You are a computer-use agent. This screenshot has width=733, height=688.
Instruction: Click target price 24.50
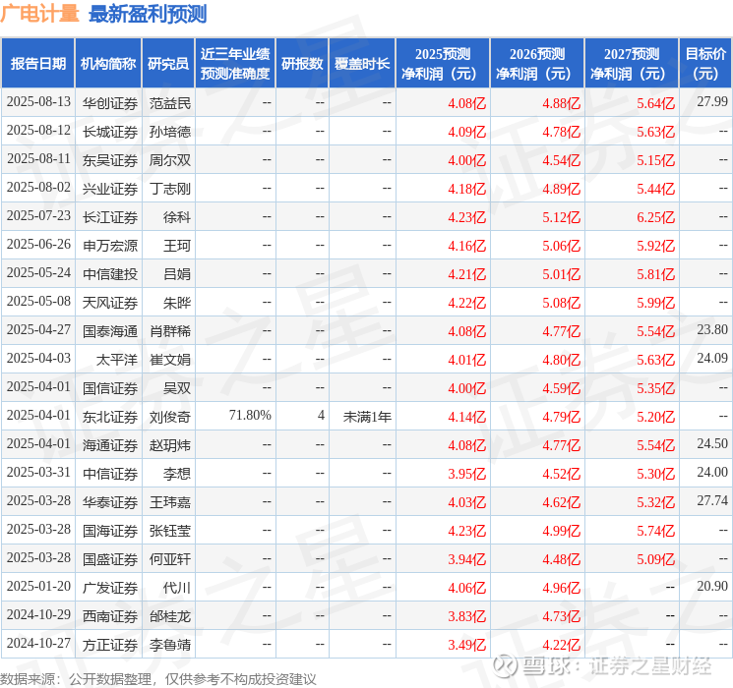pos(712,443)
